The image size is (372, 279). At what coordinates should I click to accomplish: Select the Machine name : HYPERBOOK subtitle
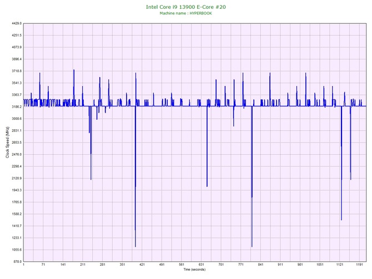tap(186, 13)
